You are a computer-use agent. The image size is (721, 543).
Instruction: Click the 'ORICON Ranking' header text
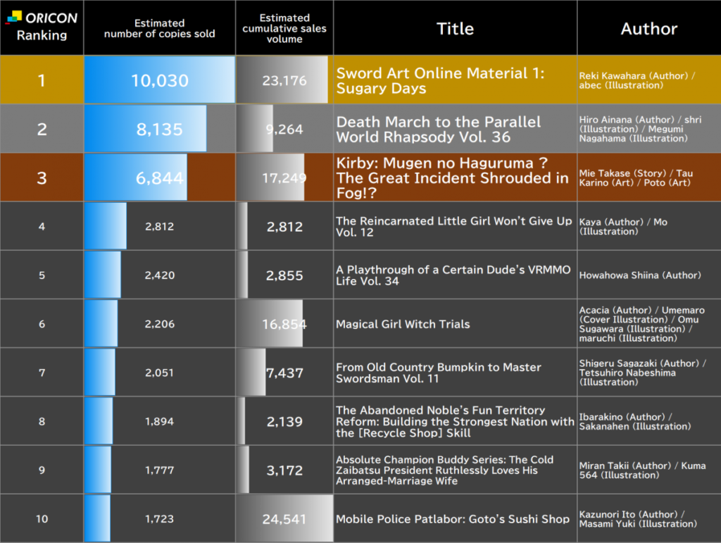coord(42,27)
